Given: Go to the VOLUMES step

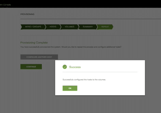Looking at the screenshot, I should pos(69,27).
